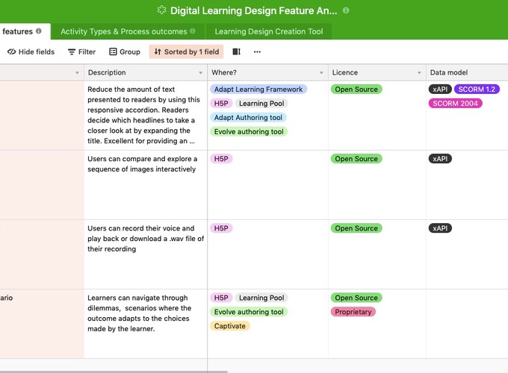
Task: Open Licence column dropdown arrow
Action: coord(419,73)
